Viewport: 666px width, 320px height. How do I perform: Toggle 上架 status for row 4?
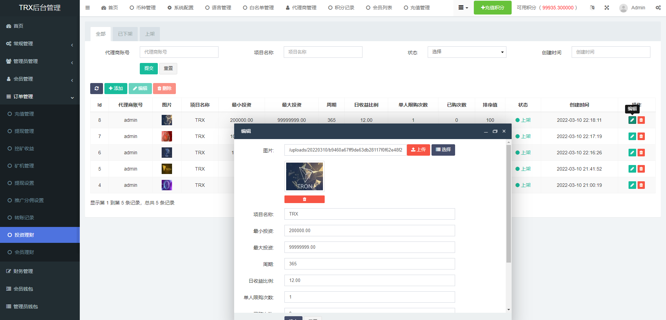point(523,185)
